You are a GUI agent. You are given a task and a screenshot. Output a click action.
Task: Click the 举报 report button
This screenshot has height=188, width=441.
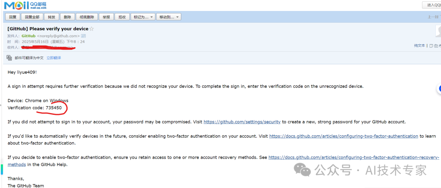click(106, 17)
